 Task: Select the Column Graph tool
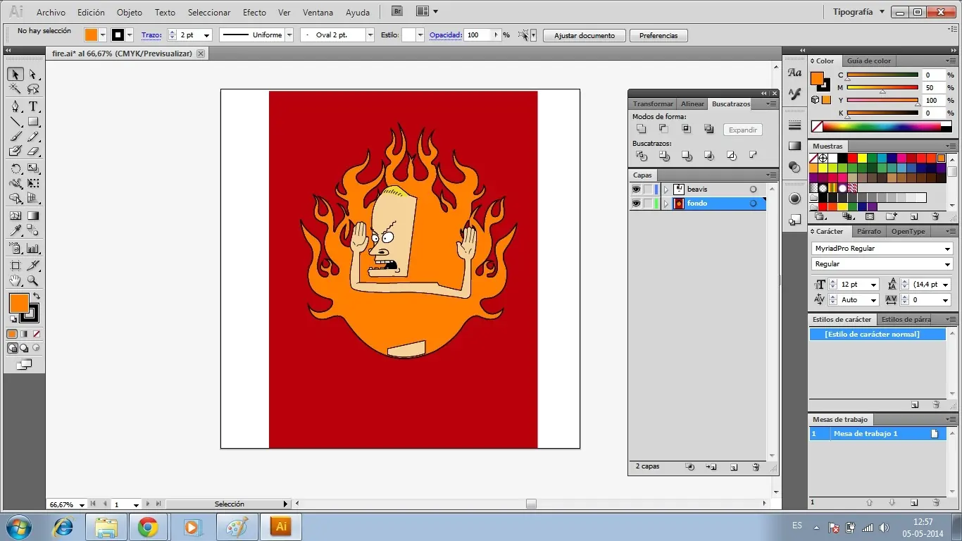pos(33,248)
